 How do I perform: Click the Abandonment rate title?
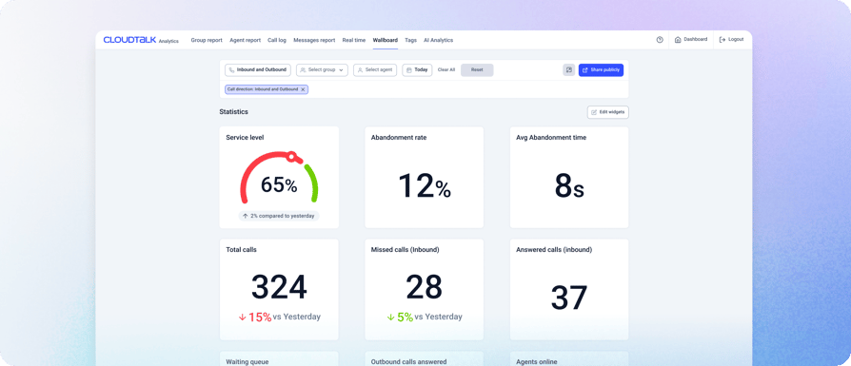399,138
